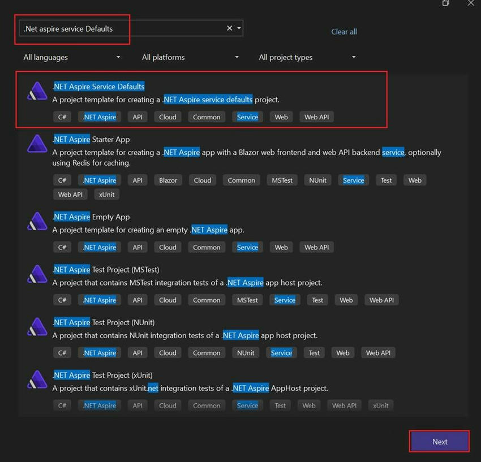
Task: Click the Clear all link
Action: click(344, 32)
